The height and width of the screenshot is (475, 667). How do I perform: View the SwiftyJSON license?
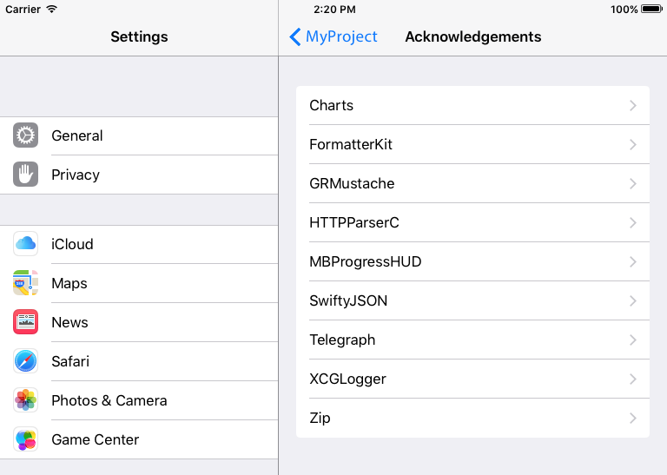click(348, 300)
